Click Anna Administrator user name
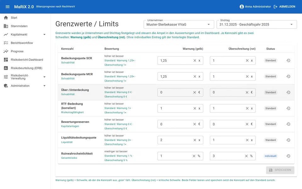Screen dimensions: 302x189 258,7
